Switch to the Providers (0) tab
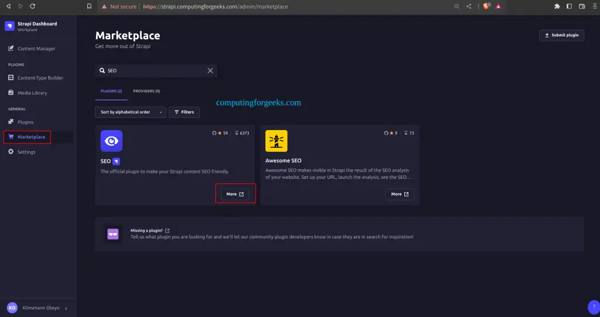This screenshot has height=317, width=600. point(146,91)
